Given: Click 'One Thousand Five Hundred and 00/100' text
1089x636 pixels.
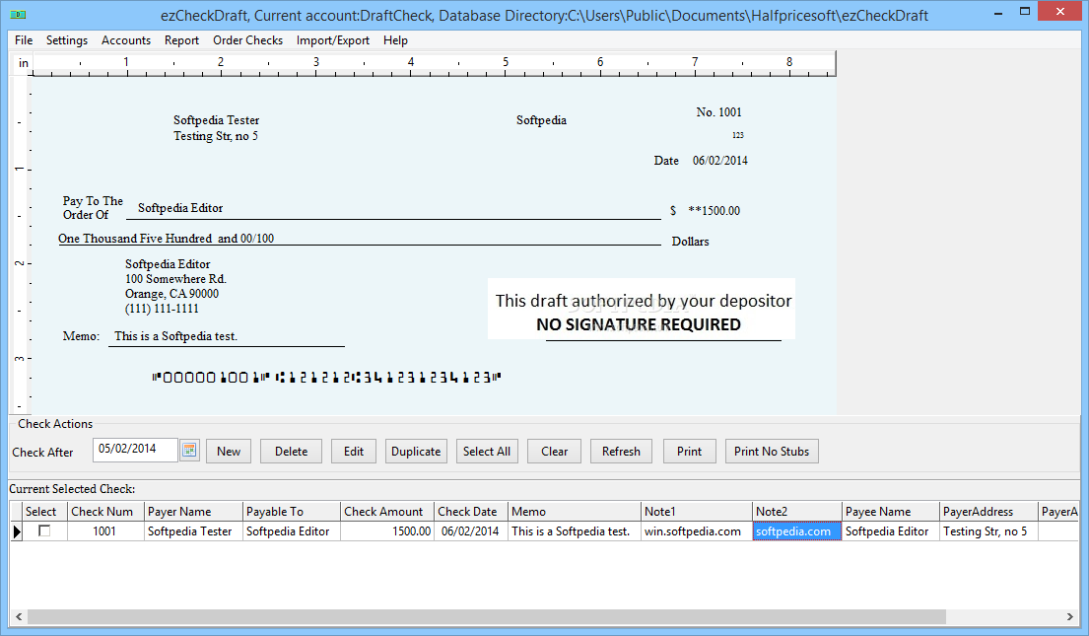Looking at the screenshot, I should (166, 239).
